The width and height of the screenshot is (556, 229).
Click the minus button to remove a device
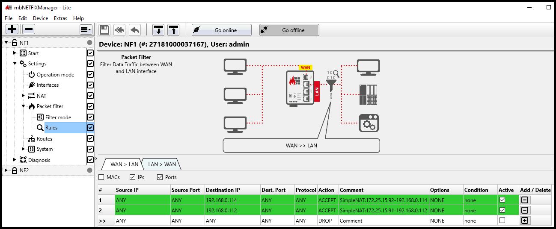pyautogui.click(x=29, y=29)
